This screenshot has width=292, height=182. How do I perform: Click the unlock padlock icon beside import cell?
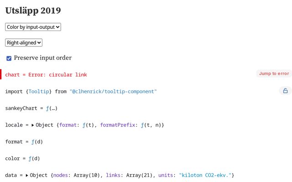pos(285,91)
